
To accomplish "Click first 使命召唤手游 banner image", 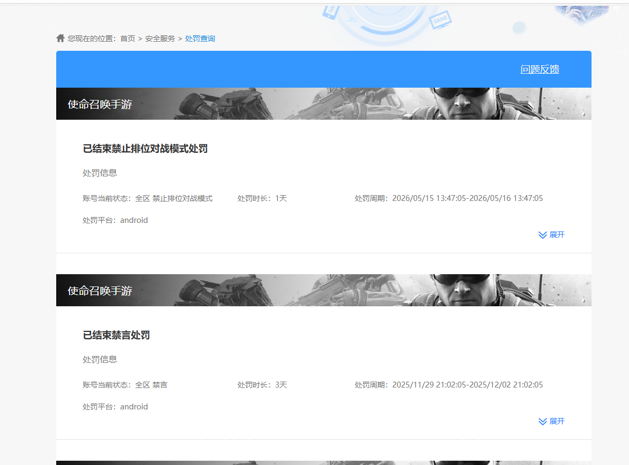I will pos(324,104).
